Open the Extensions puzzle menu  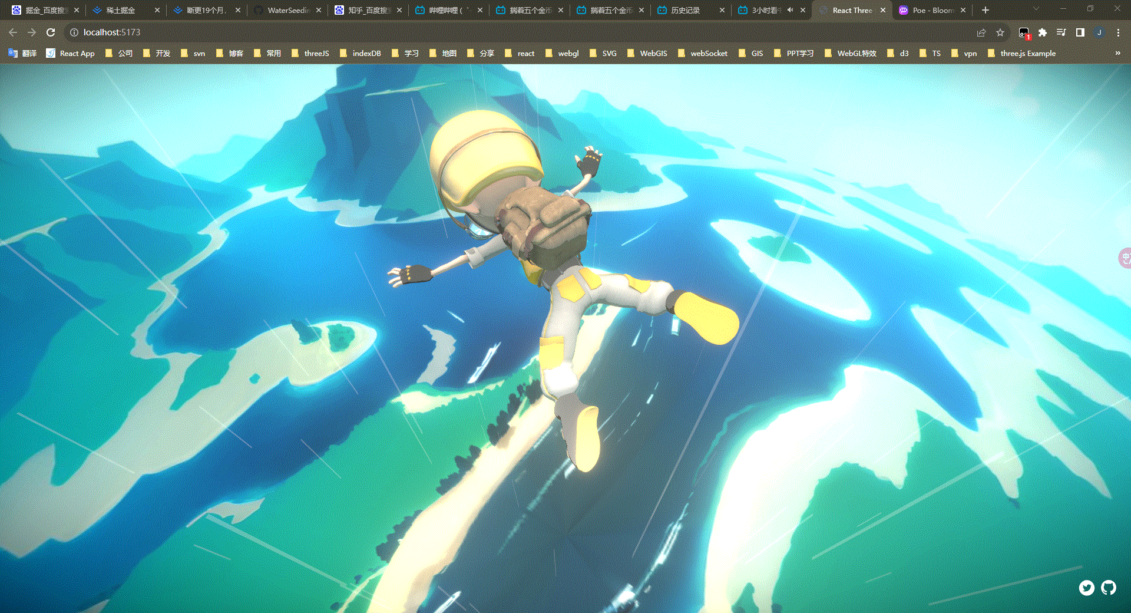[x=1043, y=32]
